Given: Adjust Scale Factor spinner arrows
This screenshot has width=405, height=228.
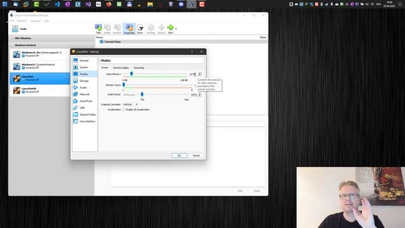Looking at the screenshot, I should pyautogui.click(x=200, y=95).
